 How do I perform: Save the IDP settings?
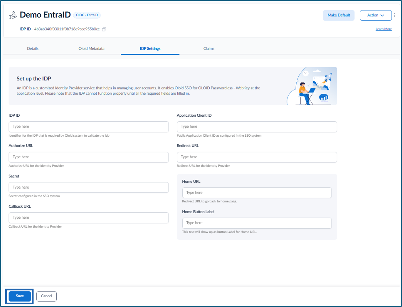pos(20,296)
